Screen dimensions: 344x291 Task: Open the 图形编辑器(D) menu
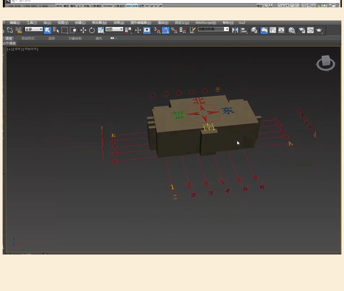click(x=141, y=23)
